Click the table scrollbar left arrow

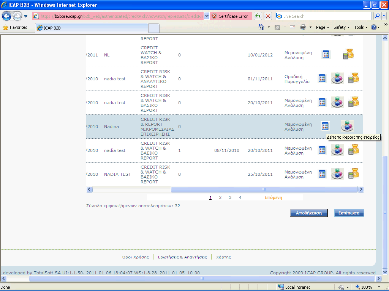89,189
